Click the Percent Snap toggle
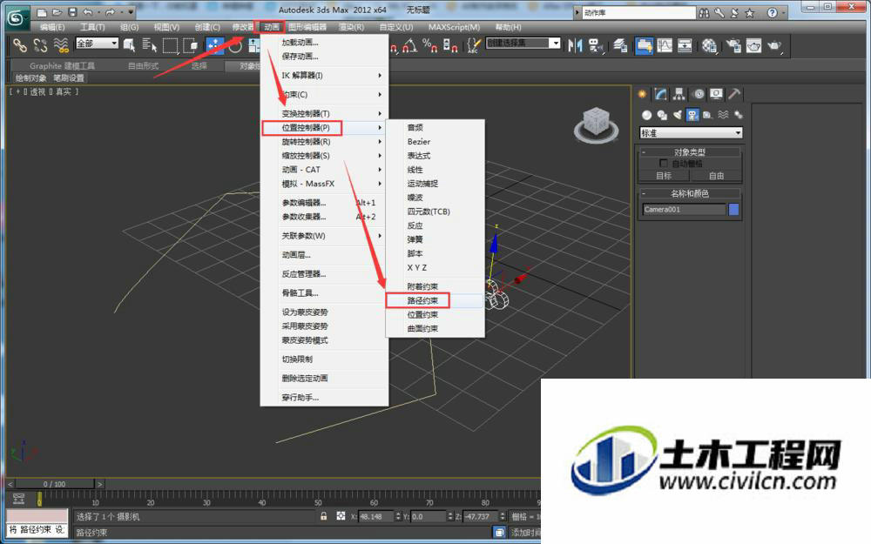 430,45
